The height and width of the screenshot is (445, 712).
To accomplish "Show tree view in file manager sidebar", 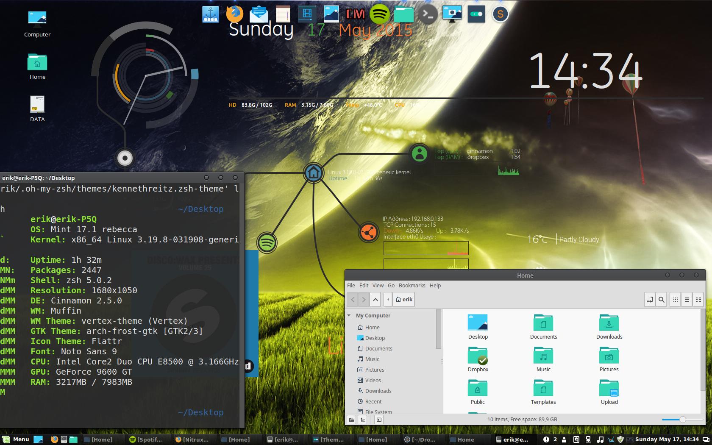I will click(x=362, y=420).
